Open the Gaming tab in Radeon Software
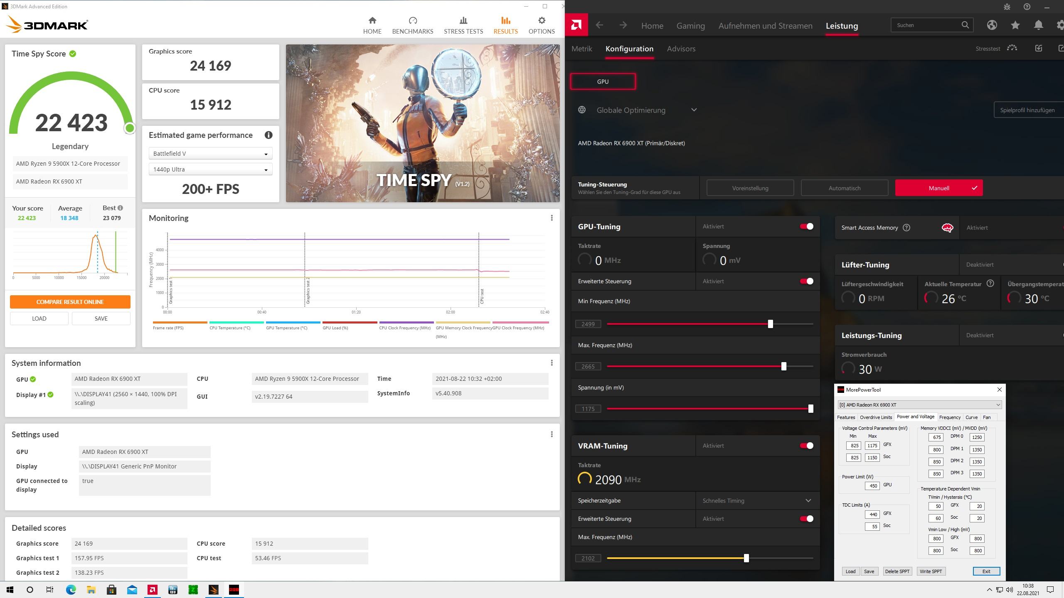 click(x=690, y=26)
